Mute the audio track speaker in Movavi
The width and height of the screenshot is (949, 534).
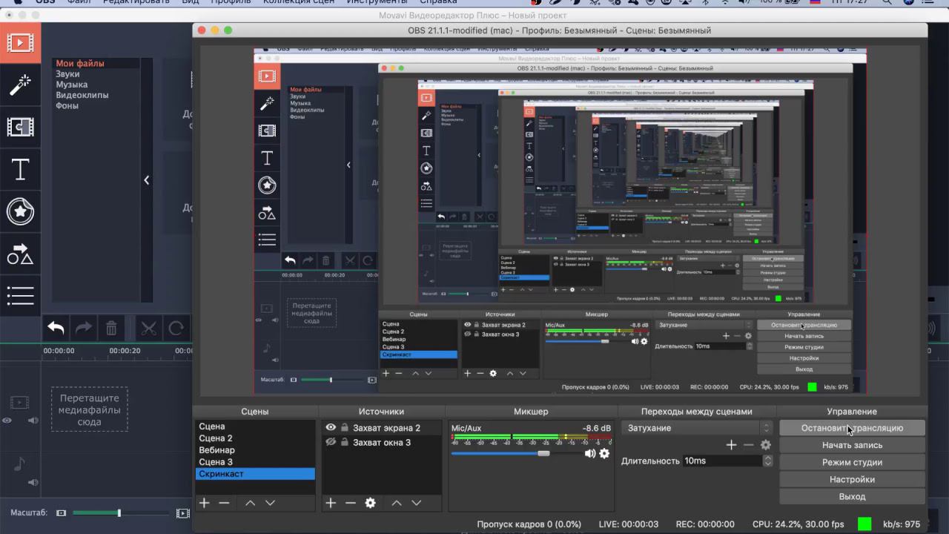[33, 482]
